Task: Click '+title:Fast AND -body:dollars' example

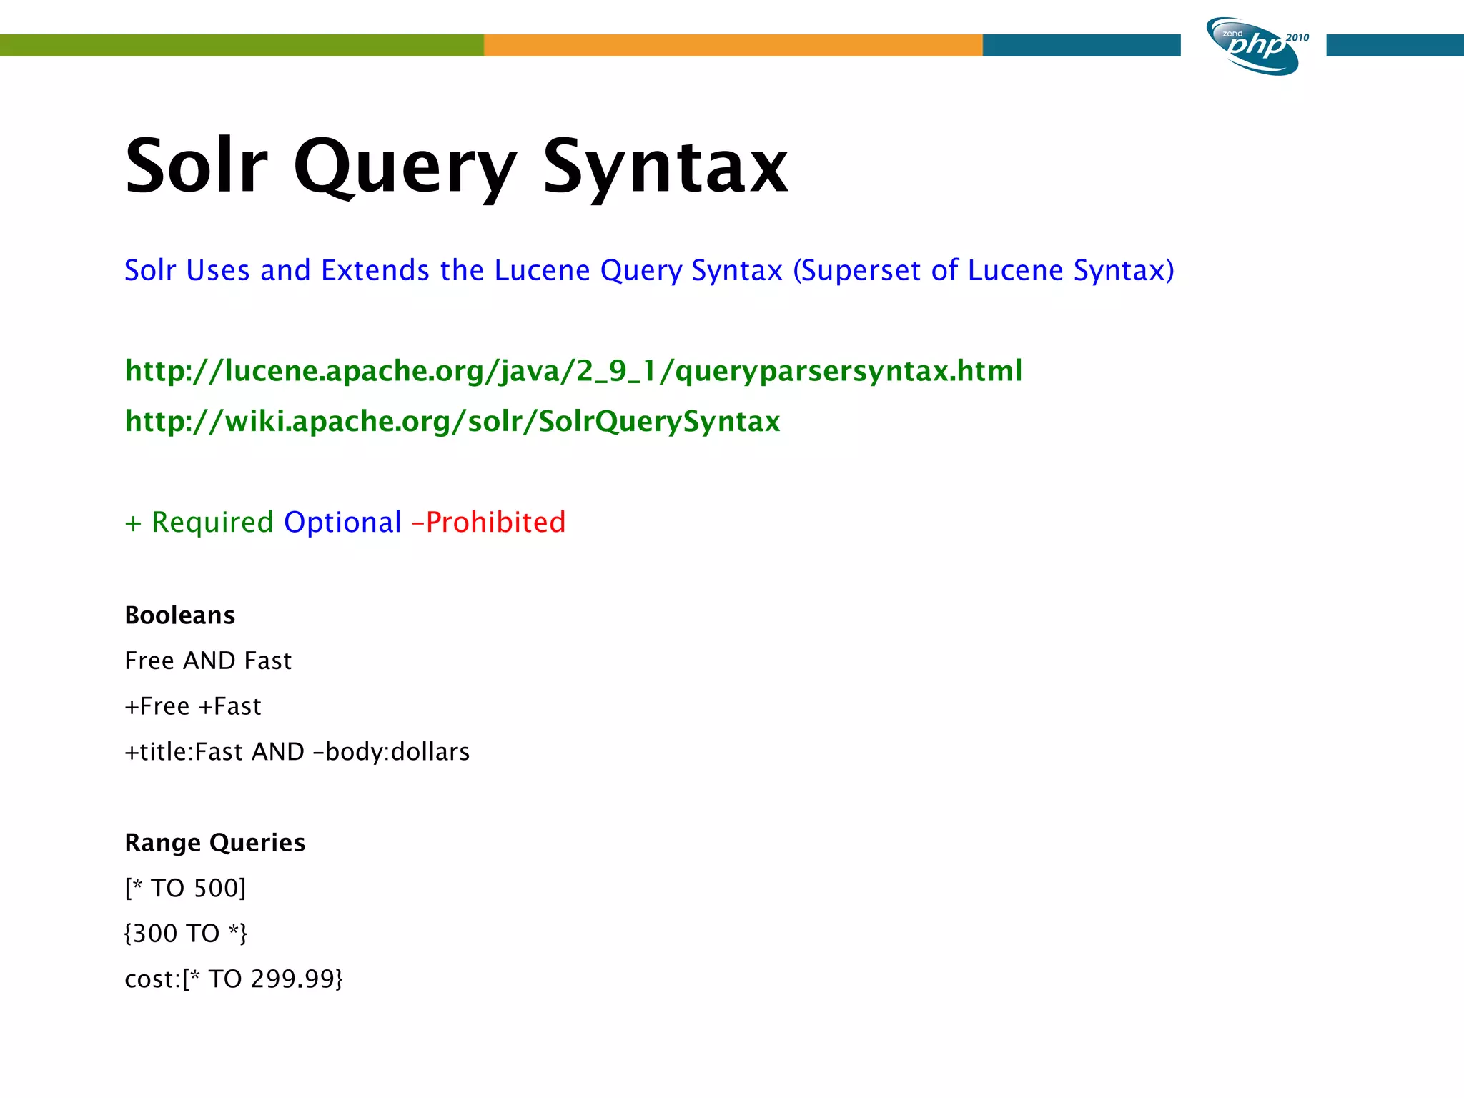Action: coord(297,752)
